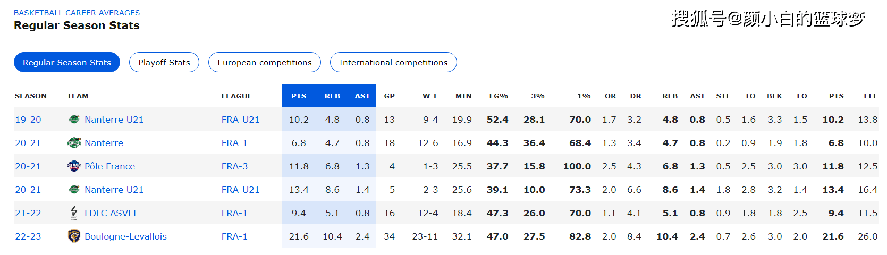
Task: Click the Boulogne-Levallois team logo
Action: tap(74, 236)
